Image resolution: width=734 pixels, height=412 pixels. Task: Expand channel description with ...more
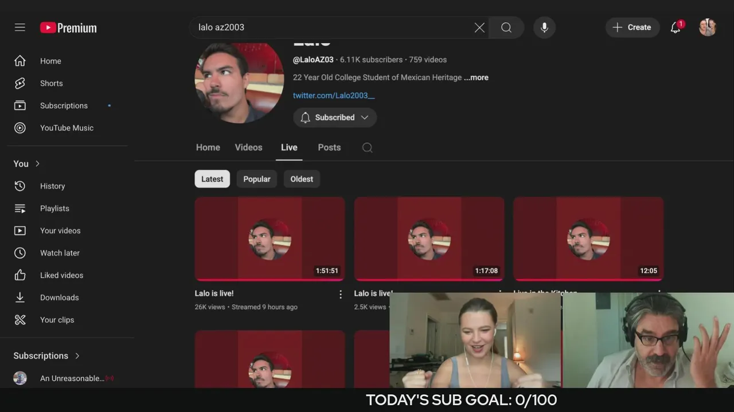[477, 77]
